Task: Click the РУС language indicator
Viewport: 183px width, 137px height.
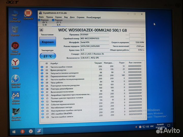Action: point(152,126)
